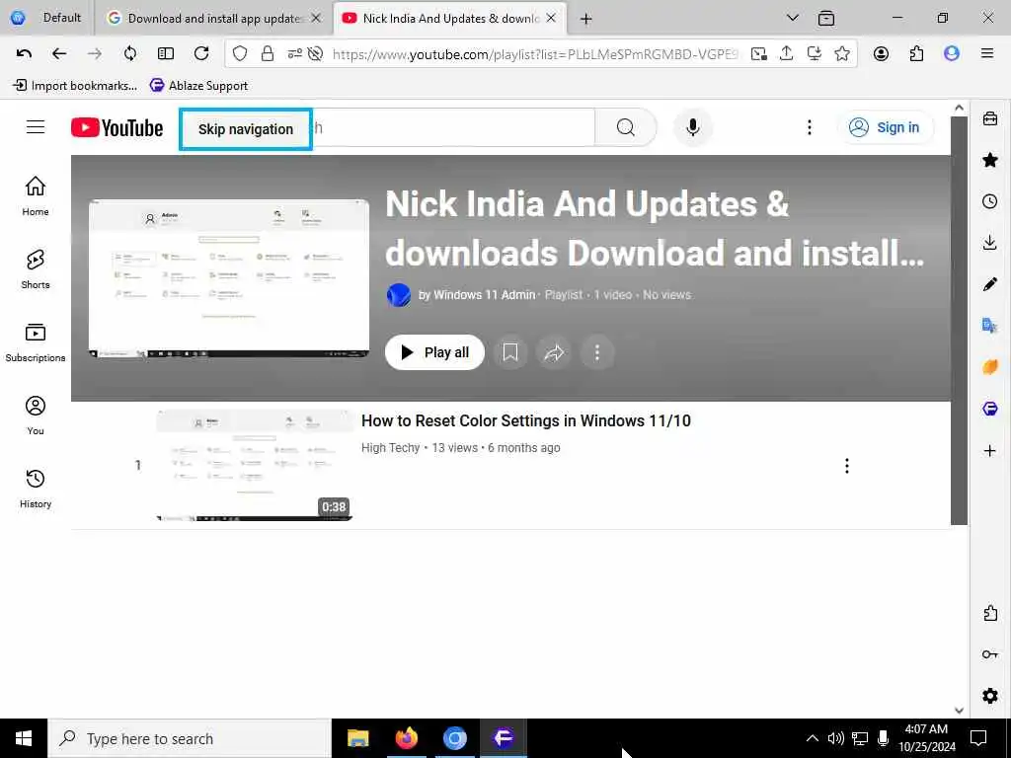
Task: Click the Windows 11 Admin channel avatar
Action: point(399,295)
